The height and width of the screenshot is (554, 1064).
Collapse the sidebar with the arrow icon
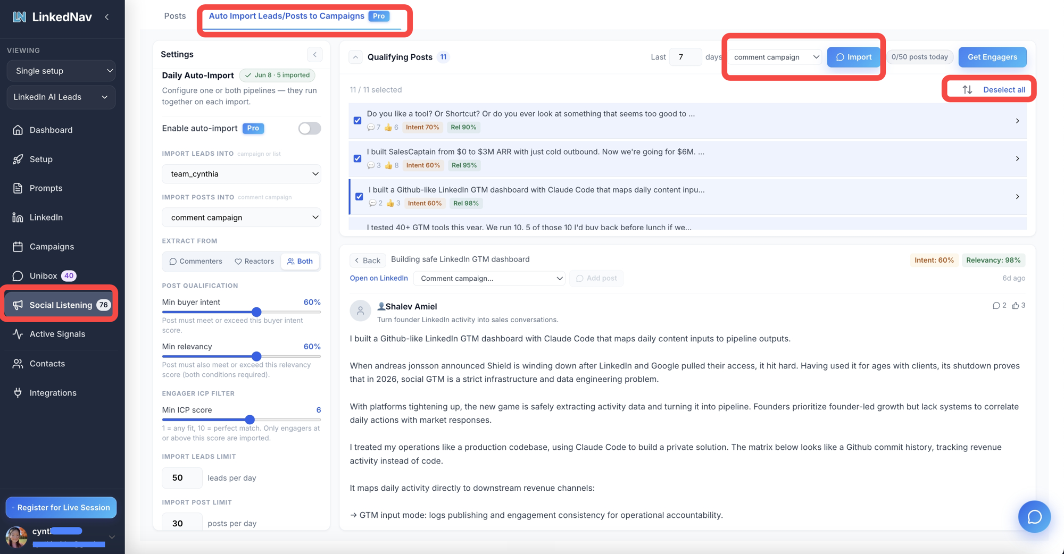point(107,17)
